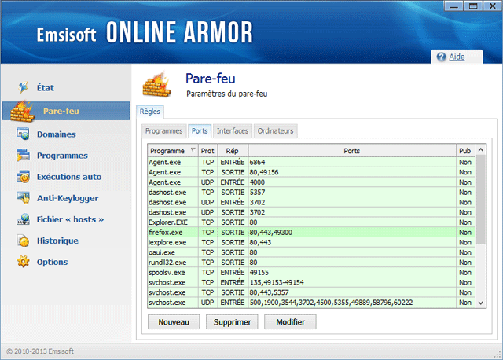Select the dashost.exe TCP row port 5357
This screenshot has width=503, height=360.
tap(311, 193)
